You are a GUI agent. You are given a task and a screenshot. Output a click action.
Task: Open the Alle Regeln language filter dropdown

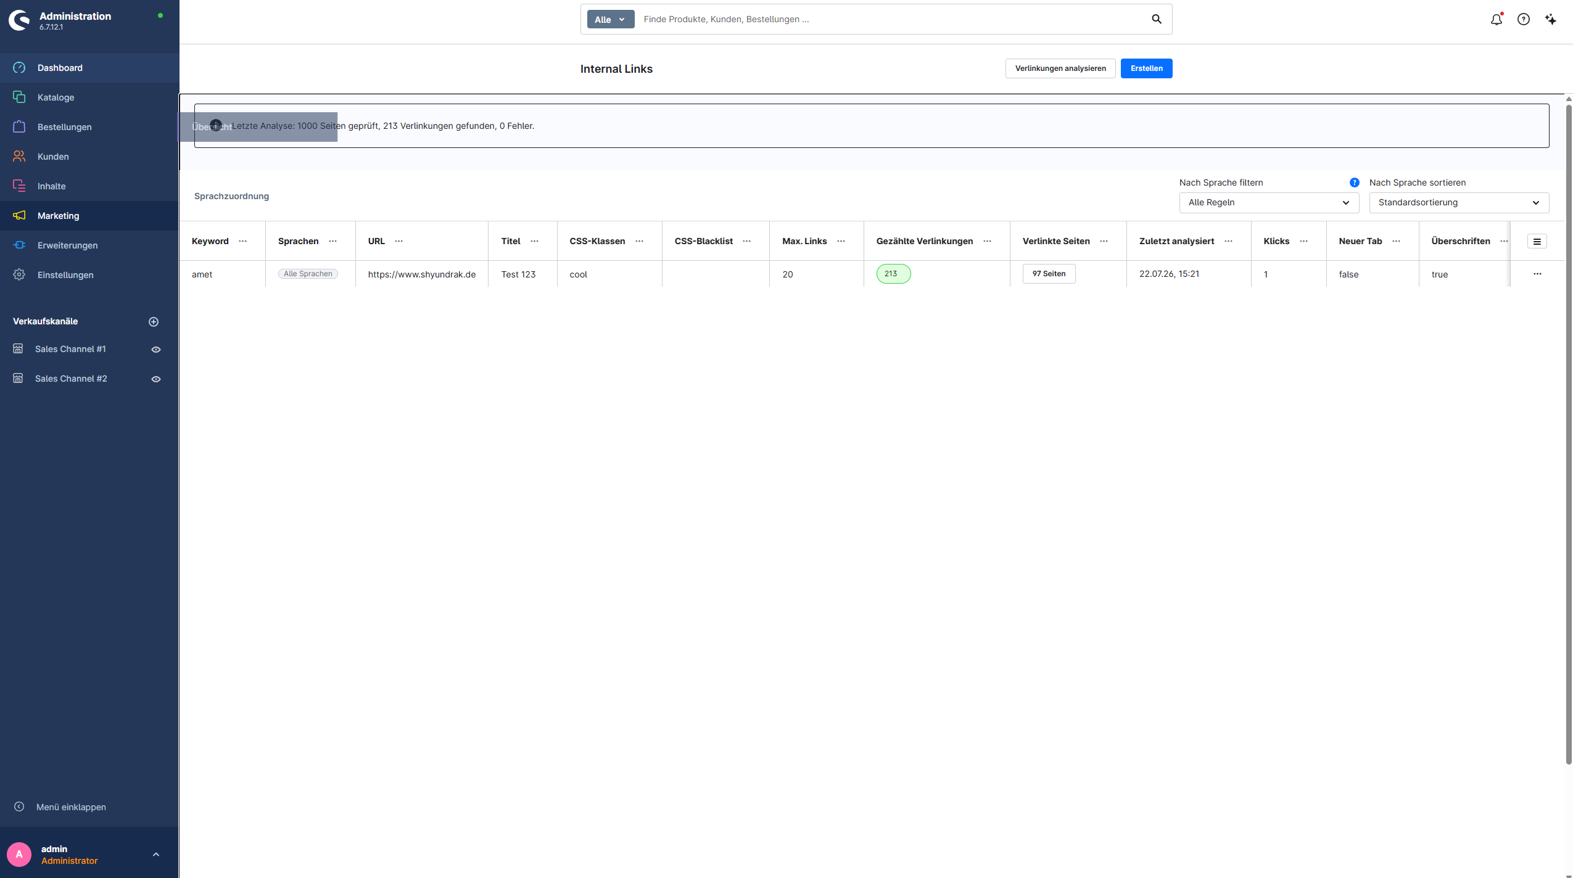click(x=1268, y=202)
